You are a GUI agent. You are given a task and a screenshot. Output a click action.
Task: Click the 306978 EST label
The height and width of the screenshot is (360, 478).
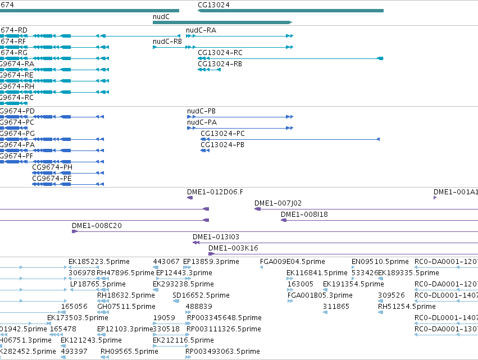(81, 273)
